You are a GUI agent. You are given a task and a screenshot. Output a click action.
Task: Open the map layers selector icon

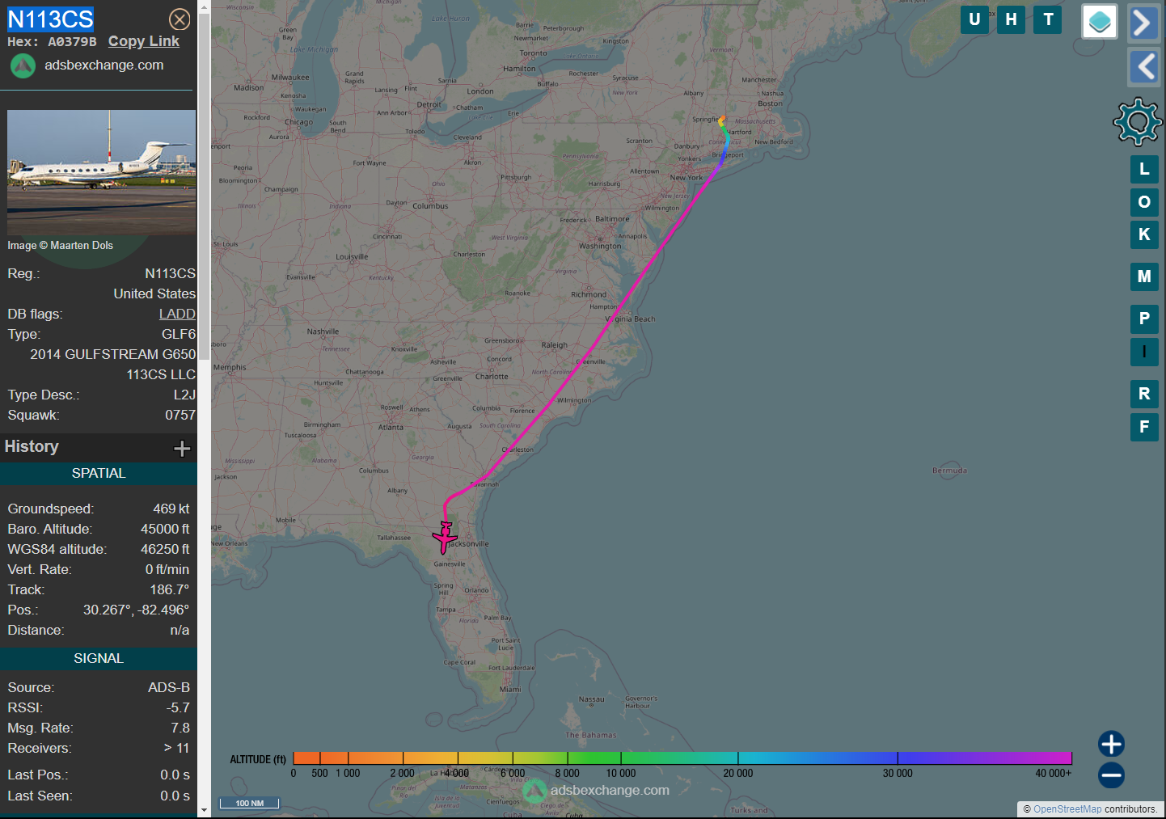coord(1100,22)
